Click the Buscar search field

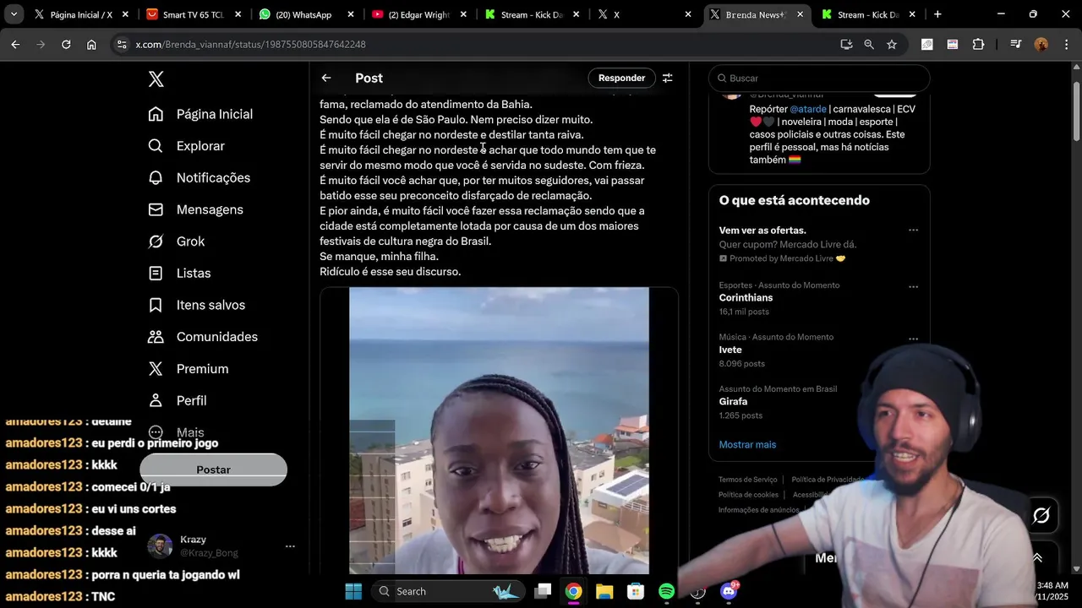coord(819,78)
